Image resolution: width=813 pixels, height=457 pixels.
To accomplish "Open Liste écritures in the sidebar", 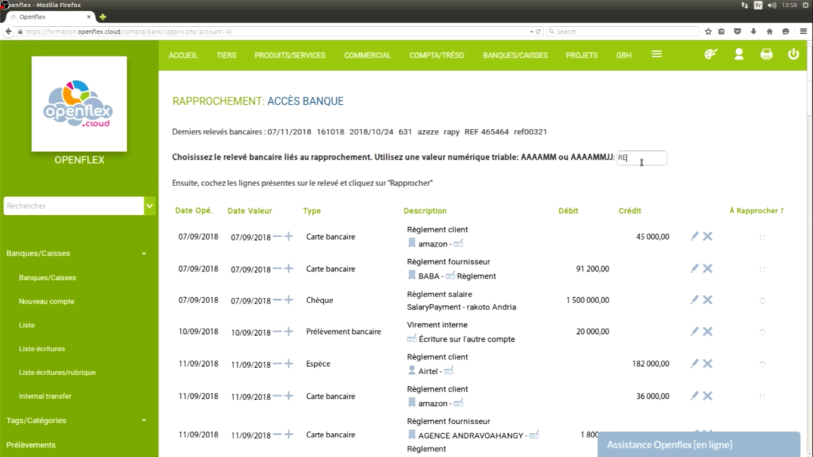I will 42,349.
